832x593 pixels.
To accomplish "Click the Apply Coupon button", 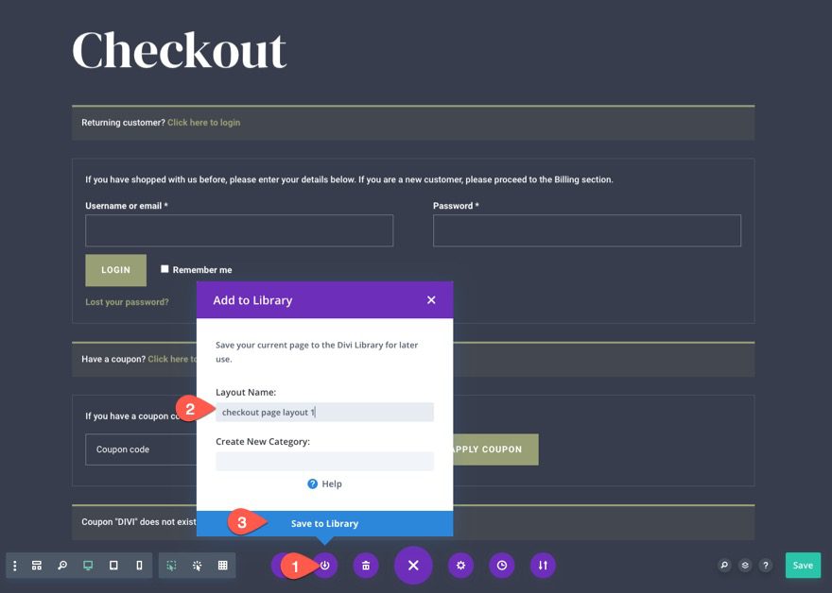I will (491, 449).
